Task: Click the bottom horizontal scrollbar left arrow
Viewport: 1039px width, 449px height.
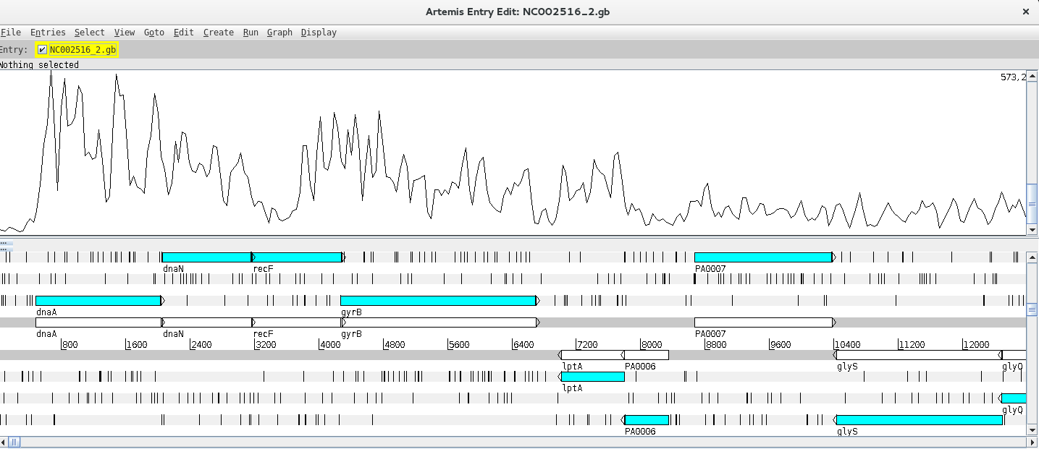Action: coord(4,442)
